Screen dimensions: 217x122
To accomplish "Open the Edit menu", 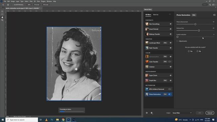I will (8, 1).
